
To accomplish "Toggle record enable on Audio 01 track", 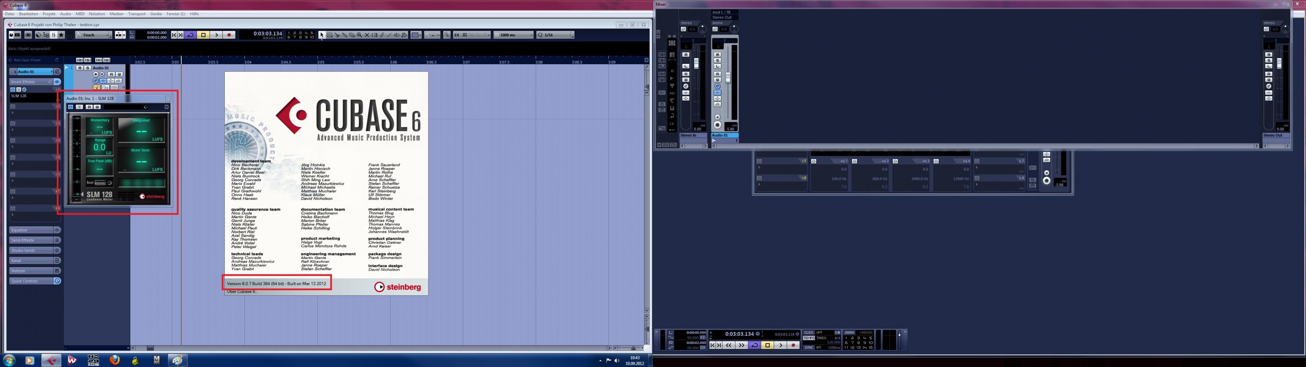I will (95, 74).
